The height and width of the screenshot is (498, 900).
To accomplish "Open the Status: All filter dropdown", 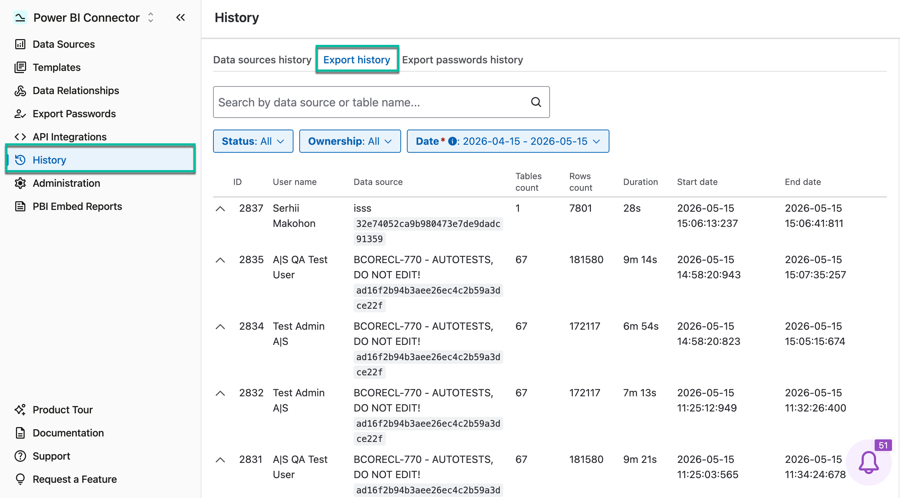I will tap(253, 141).
